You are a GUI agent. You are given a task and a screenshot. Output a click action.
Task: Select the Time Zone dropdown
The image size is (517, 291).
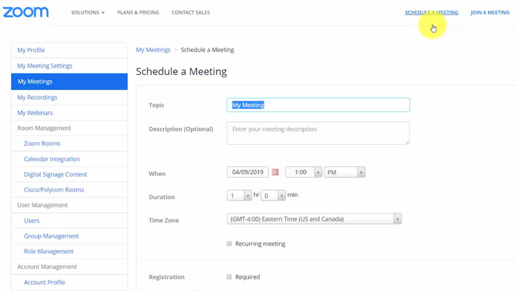pos(314,219)
